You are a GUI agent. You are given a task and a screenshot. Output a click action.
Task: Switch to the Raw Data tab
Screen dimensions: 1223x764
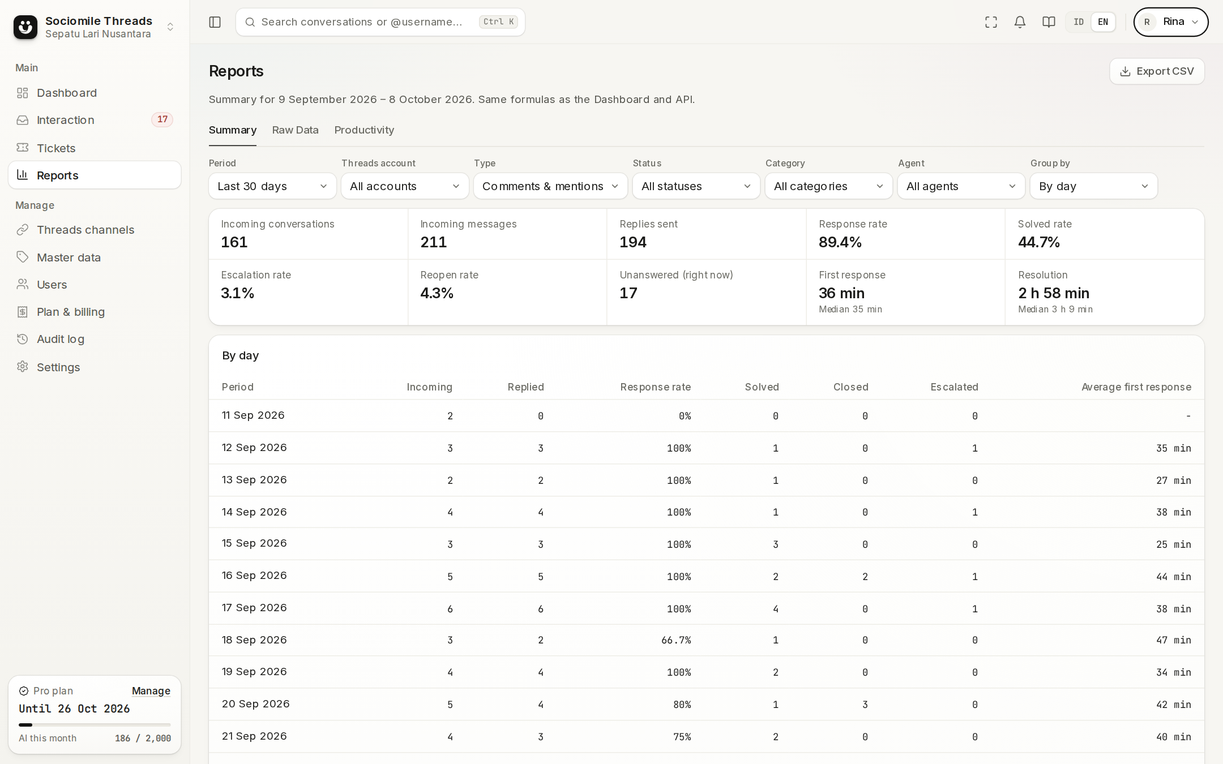(x=295, y=130)
